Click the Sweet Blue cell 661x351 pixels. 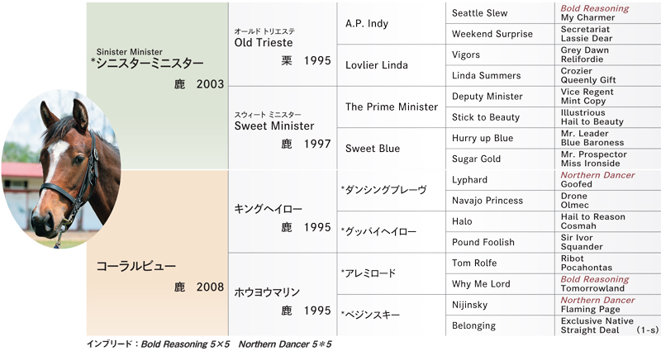(391, 149)
